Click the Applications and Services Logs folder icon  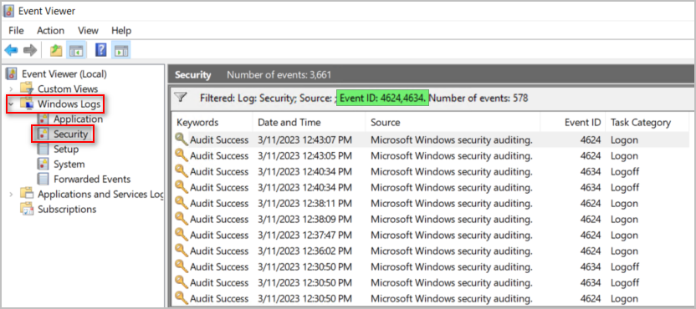(27, 194)
